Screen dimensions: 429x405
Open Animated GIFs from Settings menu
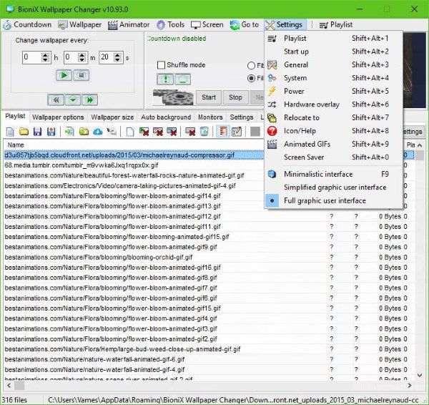coord(307,144)
